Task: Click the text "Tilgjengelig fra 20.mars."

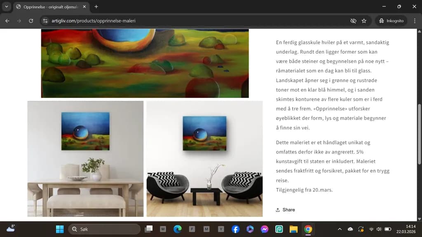Action: tap(305, 190)
